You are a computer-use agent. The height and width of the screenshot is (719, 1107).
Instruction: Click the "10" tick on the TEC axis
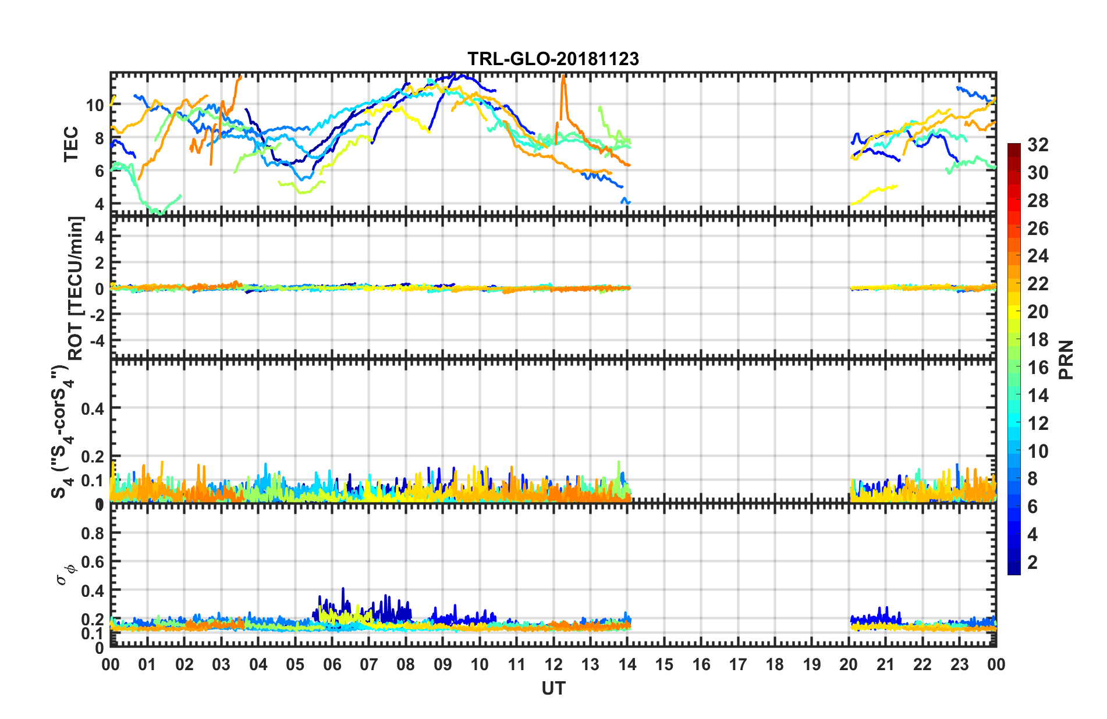(x=95, y=105)
